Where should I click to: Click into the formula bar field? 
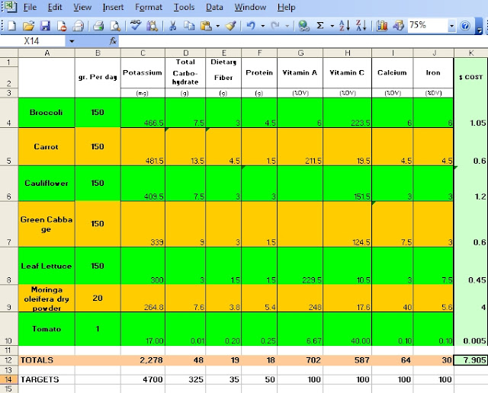click(303, 41)
